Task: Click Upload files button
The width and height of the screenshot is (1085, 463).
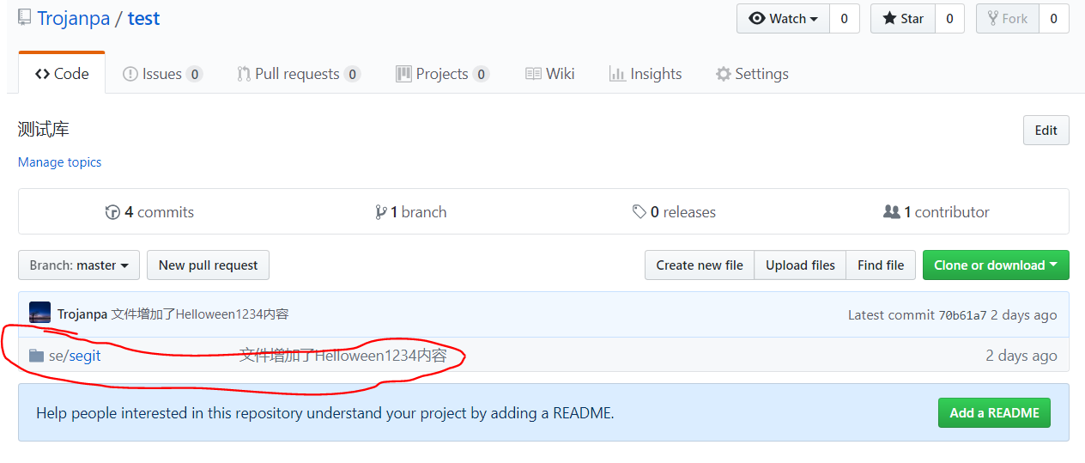Action: point(800,265)
